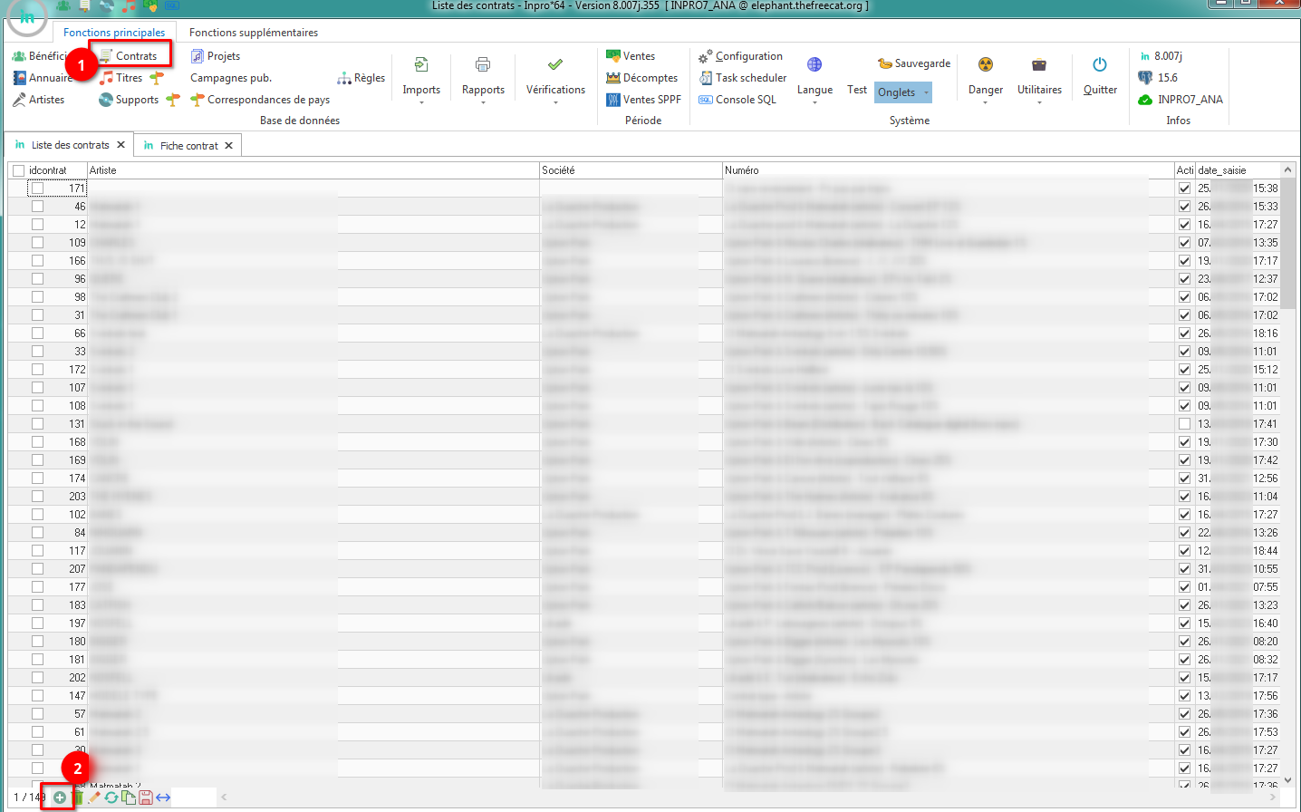The image size is (1301, 812).
Task: Open the Projets section
Action: pyautogui.click(x=216, y=56)
